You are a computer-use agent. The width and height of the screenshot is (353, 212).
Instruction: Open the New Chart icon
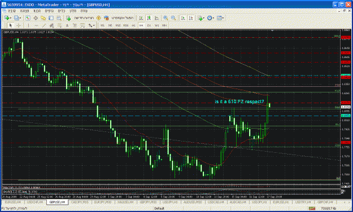coord(7,18)
